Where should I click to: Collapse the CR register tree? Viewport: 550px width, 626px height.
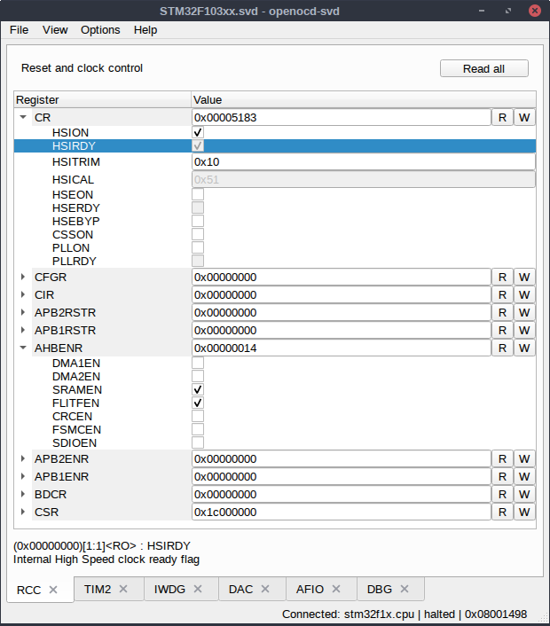coord(23,117)
